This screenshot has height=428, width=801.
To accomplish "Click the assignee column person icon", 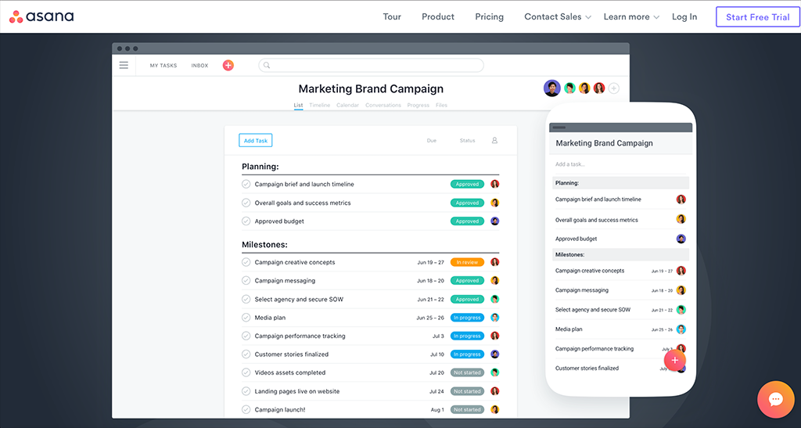I will (494, 141).
